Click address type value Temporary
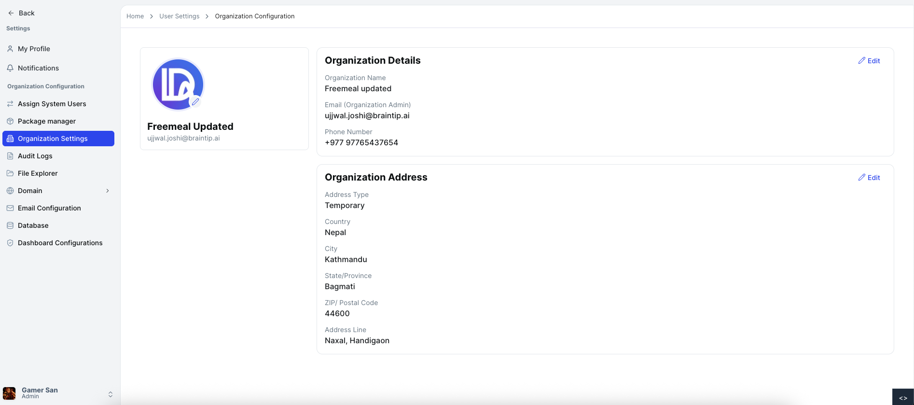This screenshot has width=914, height=405. (345, 205)
